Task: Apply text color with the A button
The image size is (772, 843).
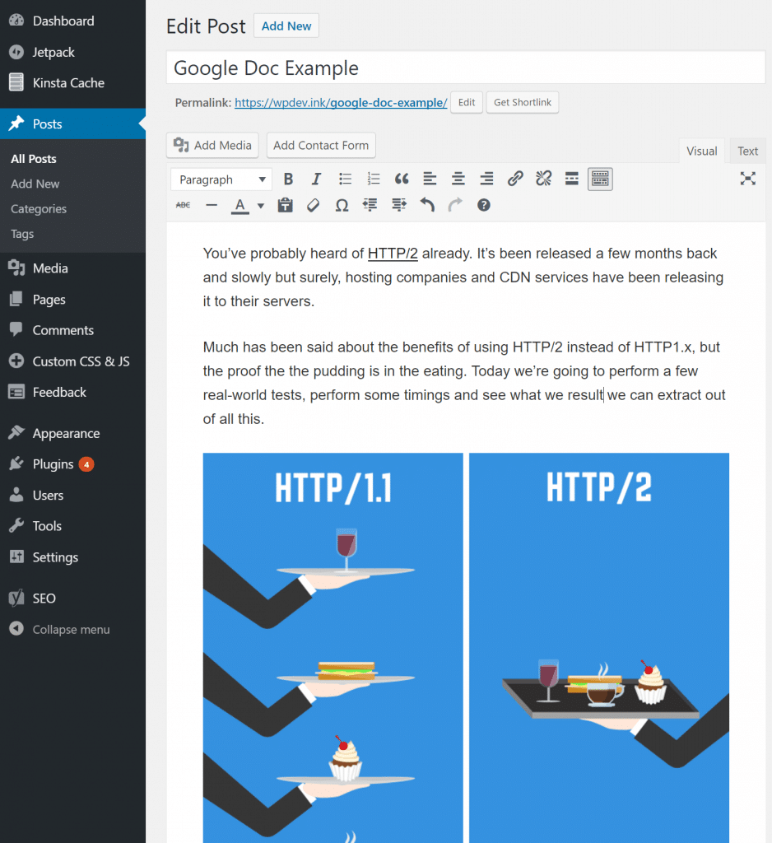Action: pyautogui.click(x=240, y=205)
